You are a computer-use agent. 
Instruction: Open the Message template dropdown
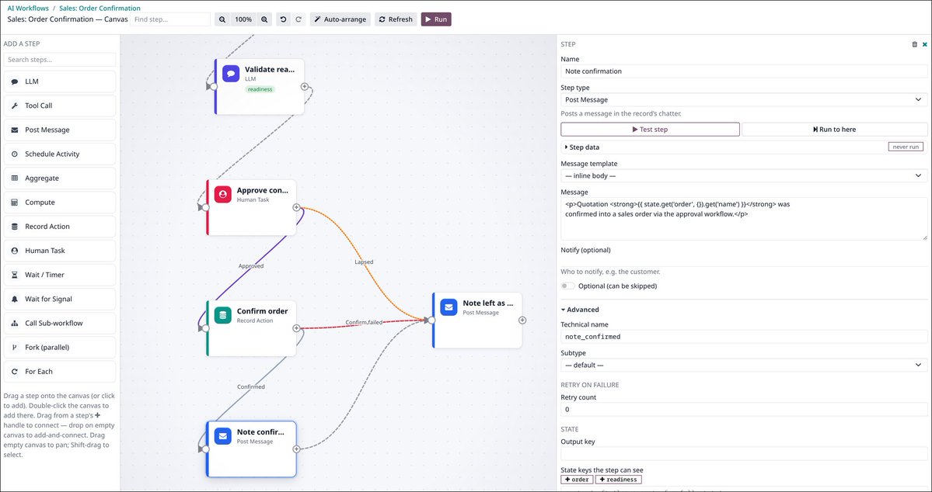coord(744,175)
